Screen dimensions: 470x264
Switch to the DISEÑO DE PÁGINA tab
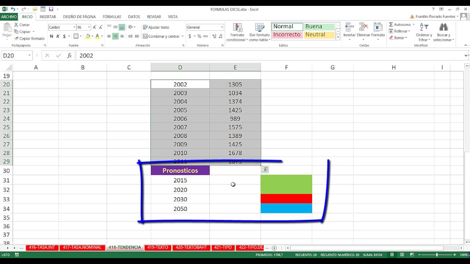pos(79,16)
